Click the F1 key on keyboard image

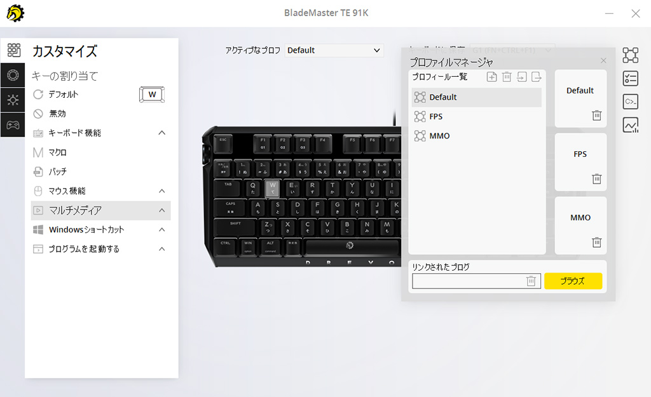point(263,144)
